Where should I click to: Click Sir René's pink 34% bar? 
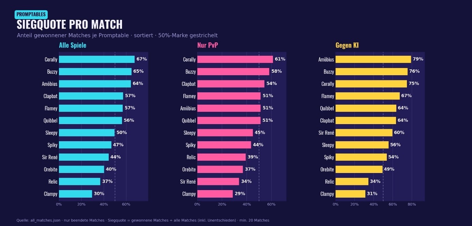pyautogui.click(x=218, y=182)
